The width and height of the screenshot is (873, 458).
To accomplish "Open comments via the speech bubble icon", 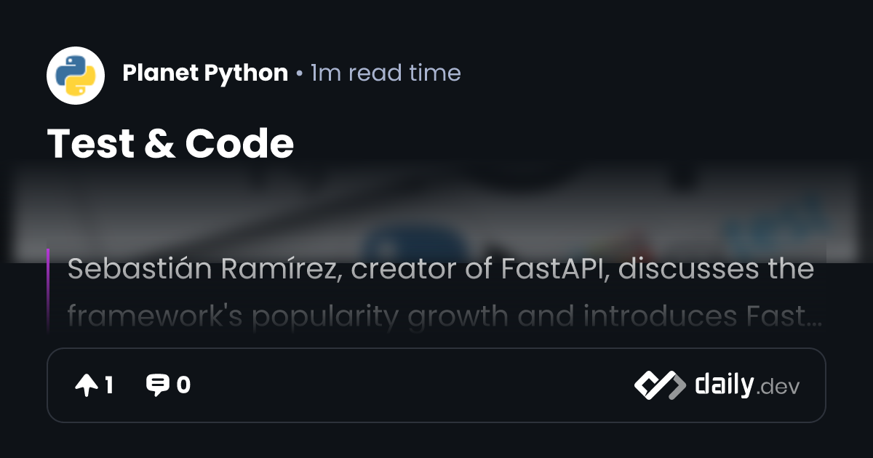I will point(157,385).
